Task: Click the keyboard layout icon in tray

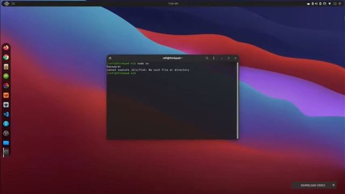Action: tap(335, 4)
